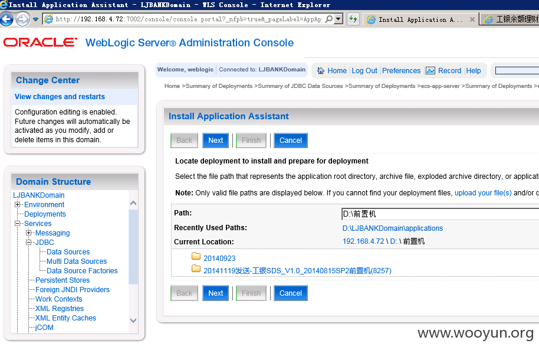
Task: Open Foreign JNDI Providers tree item
Action: click(x=72, y=290)
